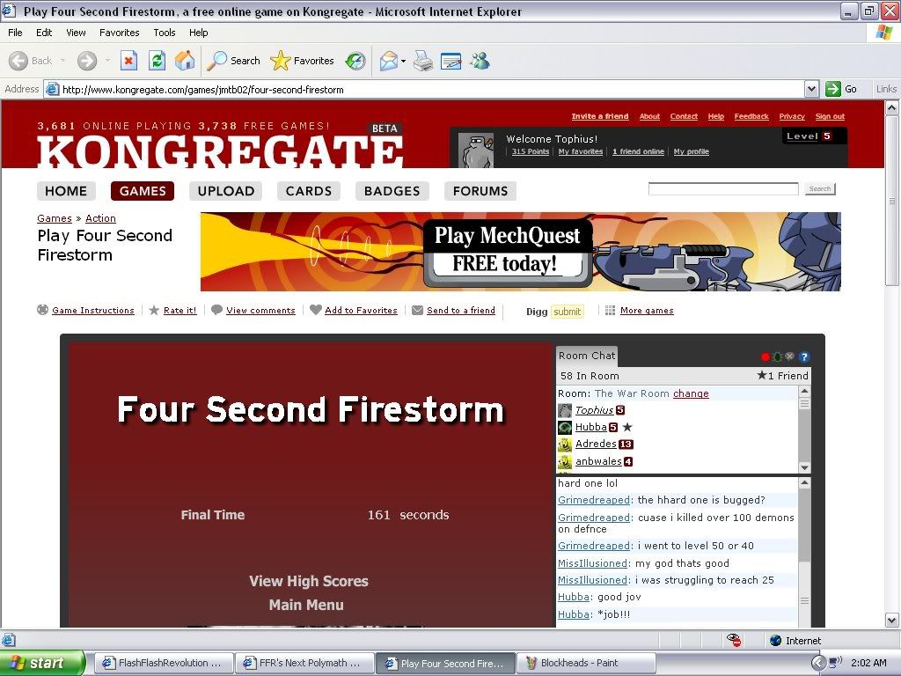Click the red dot icon above chat
The height and width of the screenshot is (676, 901).
pyautogui.click(x=765, y=357)
